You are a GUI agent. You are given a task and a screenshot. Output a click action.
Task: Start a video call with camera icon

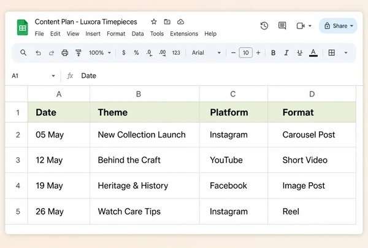(301, 26)
